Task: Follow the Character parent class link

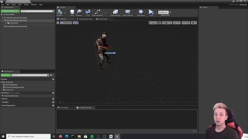Action: coord(243,5)
